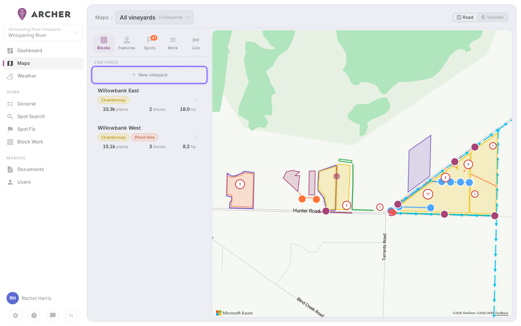Open the Spots tab with 41 badge
This screenshot has width=521, height=326.
(x=150, y=43)
